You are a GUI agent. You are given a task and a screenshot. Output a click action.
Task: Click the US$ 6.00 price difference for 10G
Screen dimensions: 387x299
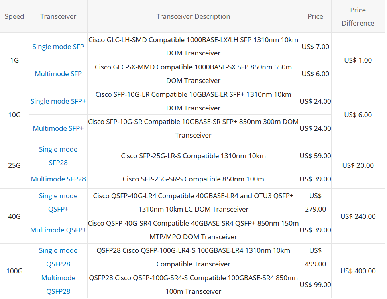[358, 115]
